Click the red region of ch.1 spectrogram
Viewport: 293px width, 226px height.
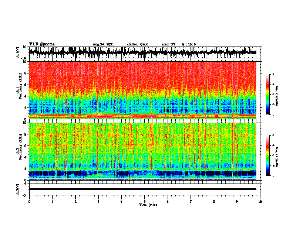(143, 75)
